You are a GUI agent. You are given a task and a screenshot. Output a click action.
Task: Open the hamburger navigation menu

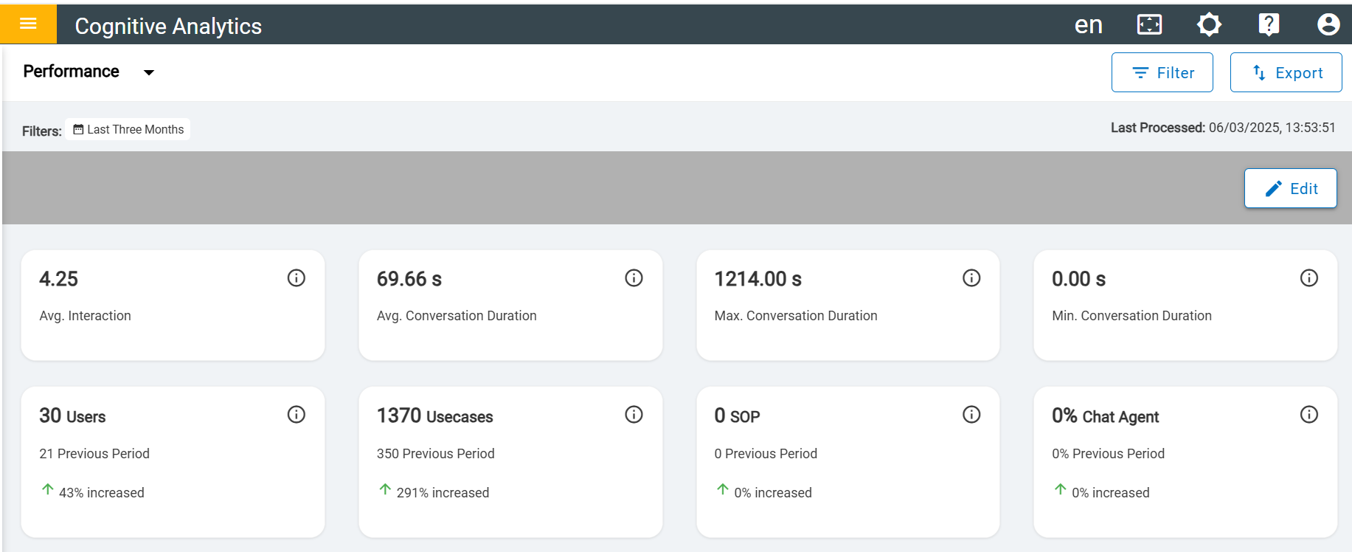(28, 24)
